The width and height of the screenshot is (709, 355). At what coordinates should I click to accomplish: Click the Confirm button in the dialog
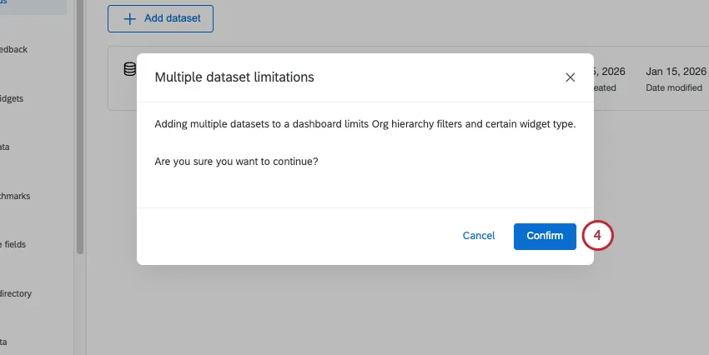click(x=545, y=236)
